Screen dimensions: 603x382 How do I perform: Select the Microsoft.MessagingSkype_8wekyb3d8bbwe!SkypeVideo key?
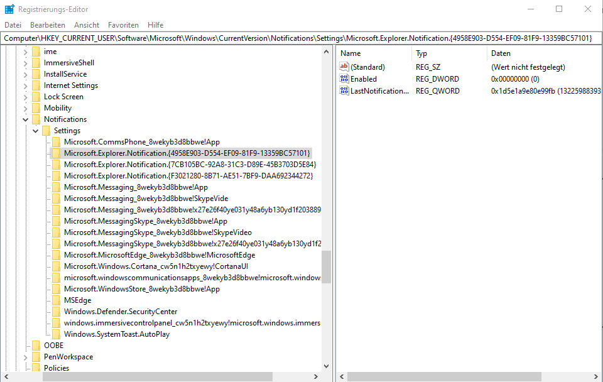click(158, 232)
